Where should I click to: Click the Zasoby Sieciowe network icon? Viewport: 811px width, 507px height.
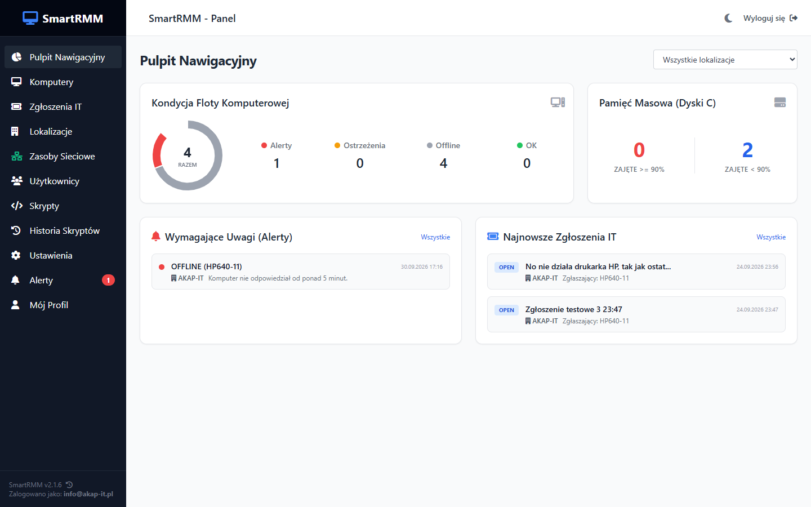[x=17, y=156]
